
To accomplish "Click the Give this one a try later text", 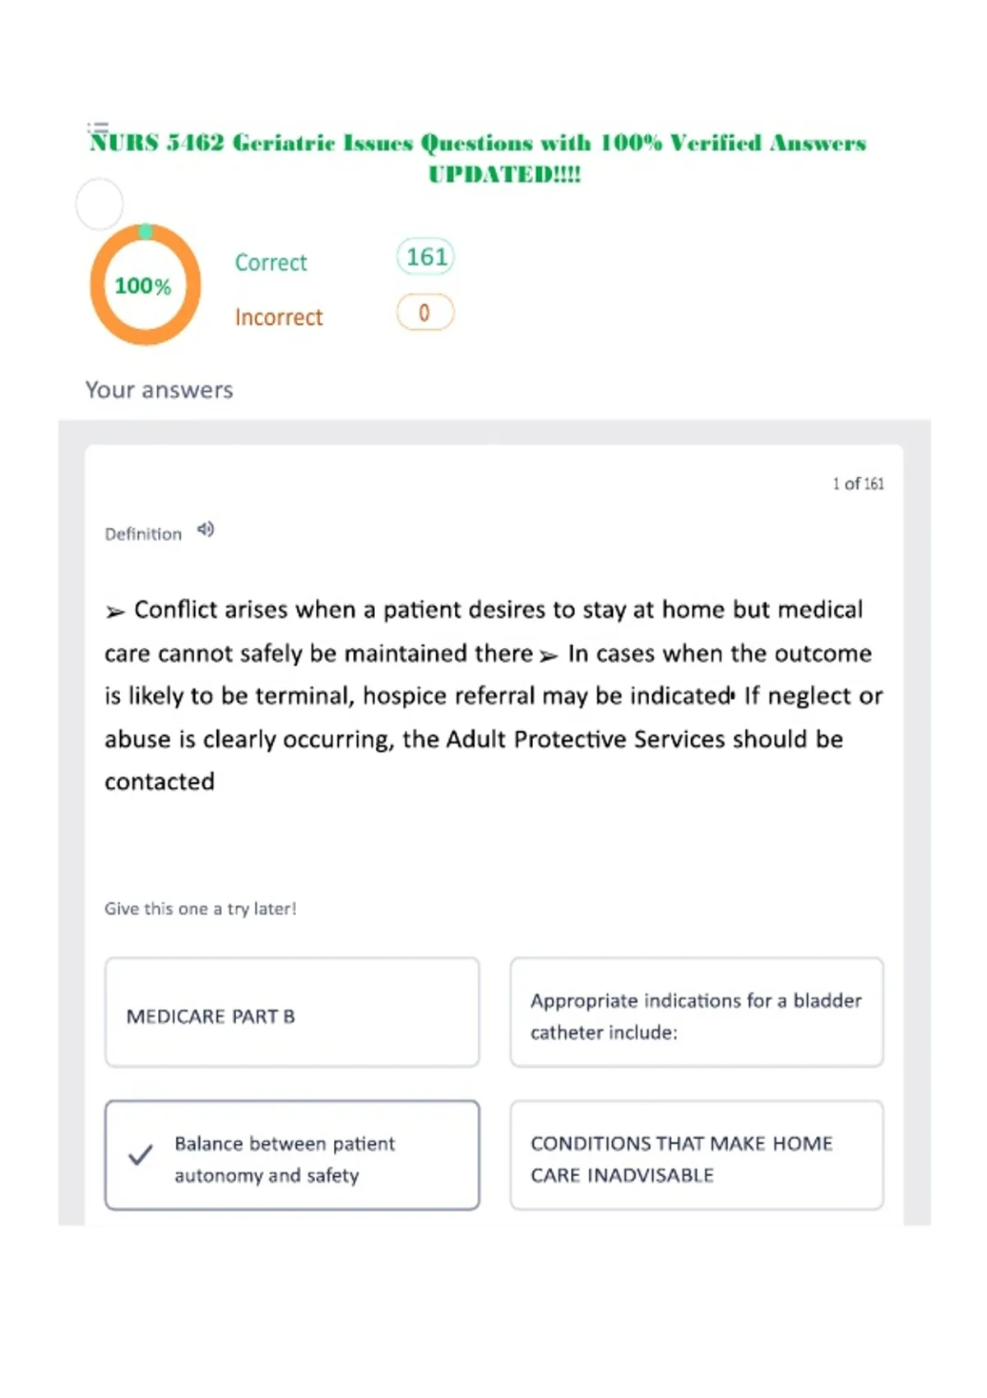I will 201,909.
